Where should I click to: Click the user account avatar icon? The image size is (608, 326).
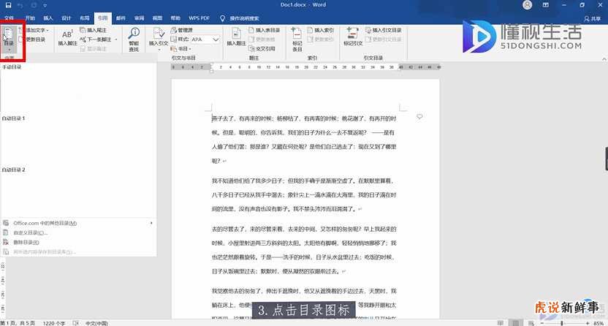pos(527,5)
